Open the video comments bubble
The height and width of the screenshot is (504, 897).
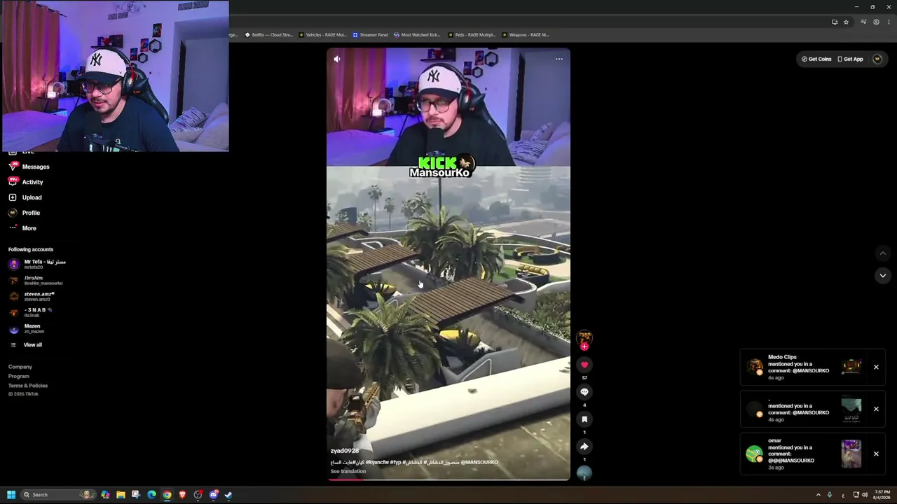(584, 392)
